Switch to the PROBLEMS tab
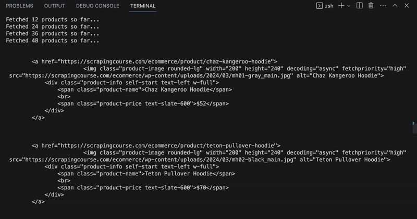Image resolution: width=417 pixels, height=219 pixels. click(19, 6)
